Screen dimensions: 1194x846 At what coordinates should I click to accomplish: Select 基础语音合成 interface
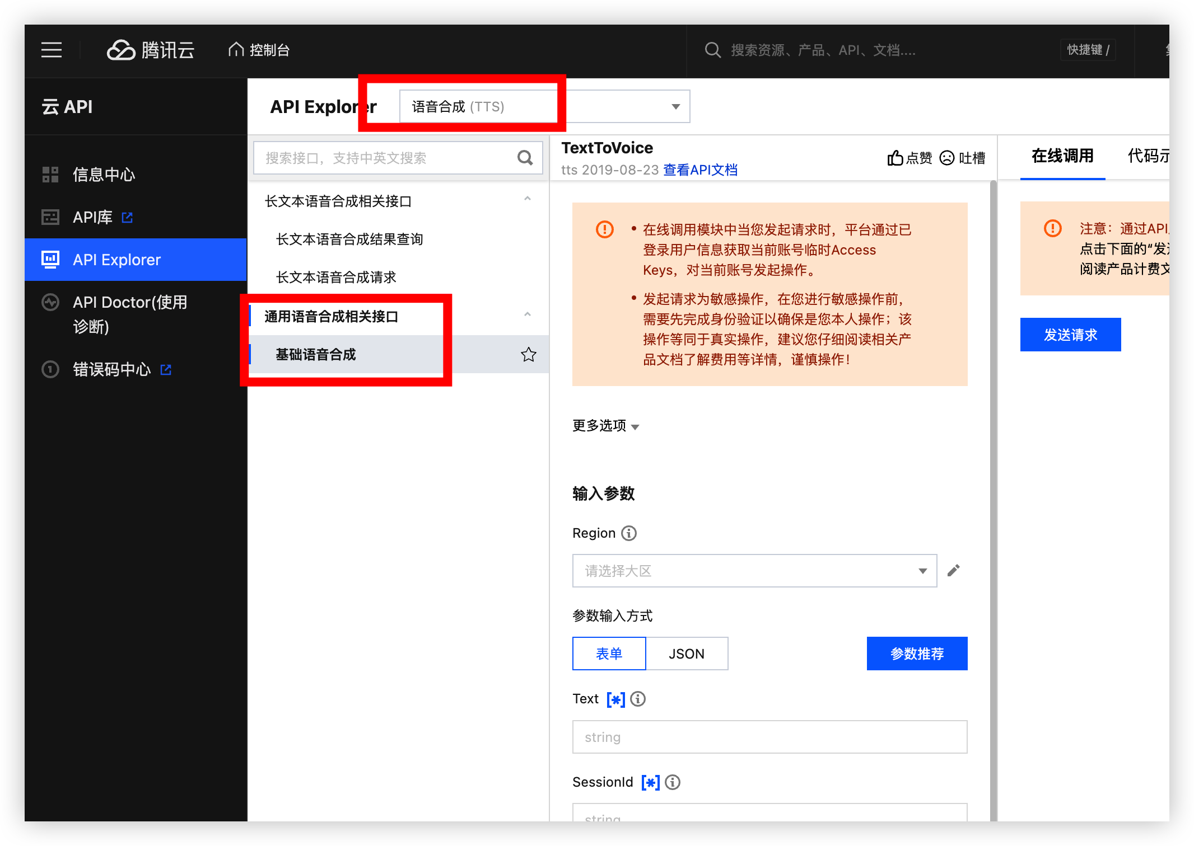pos(399,354)
